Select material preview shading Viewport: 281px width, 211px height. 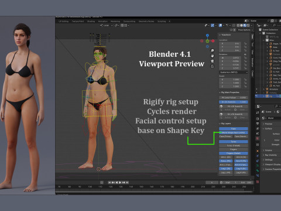coord(245,25)
